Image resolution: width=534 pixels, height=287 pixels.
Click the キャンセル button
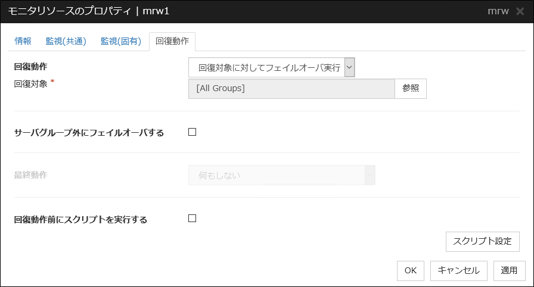point(458,270)
